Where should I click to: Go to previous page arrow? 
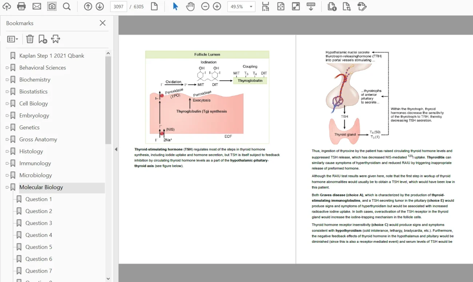pyautogui.click(x=88, y=7)
